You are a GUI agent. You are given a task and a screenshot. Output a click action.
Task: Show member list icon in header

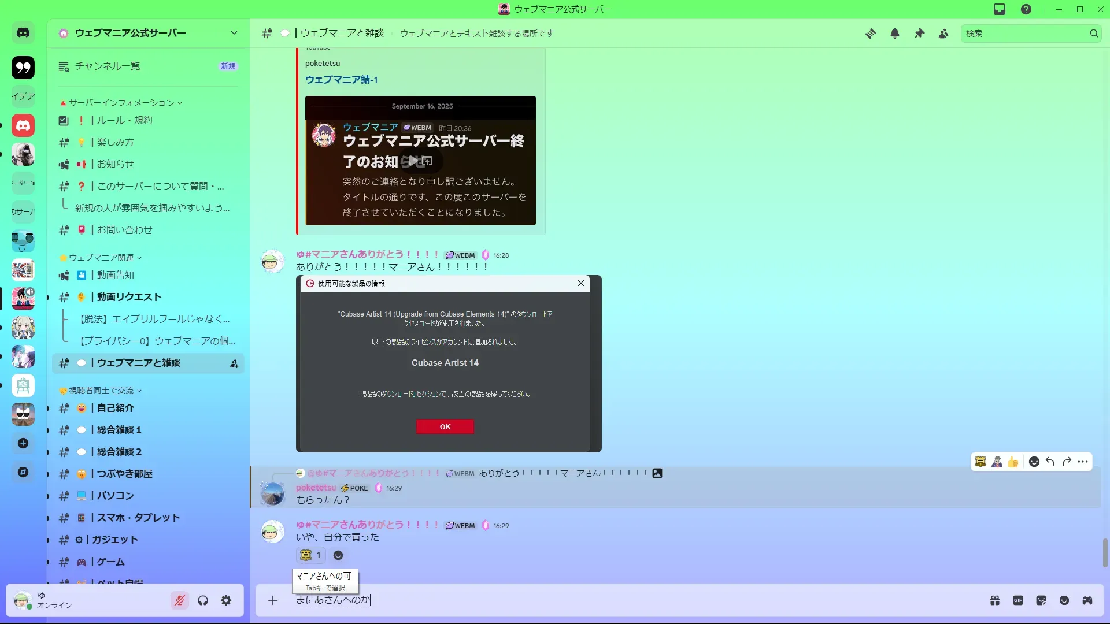943,34
